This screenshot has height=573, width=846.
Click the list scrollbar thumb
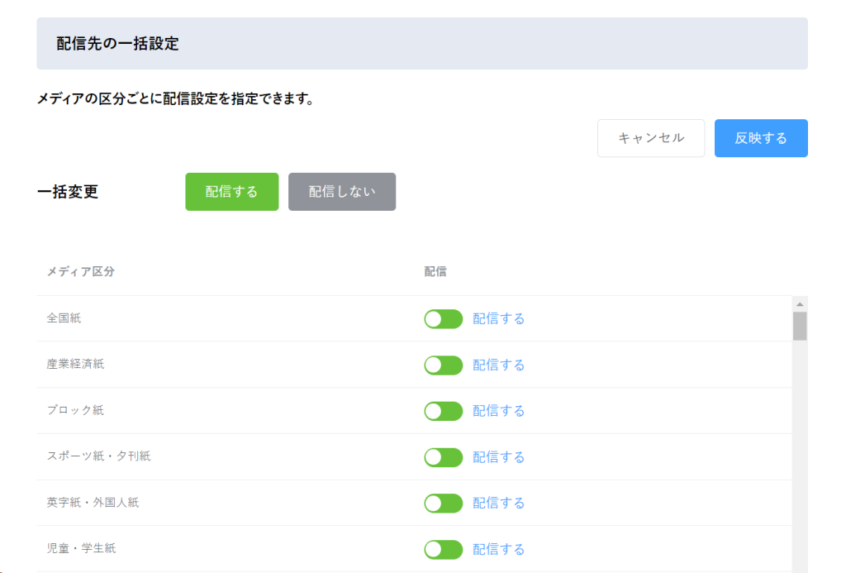click(800, 326)
